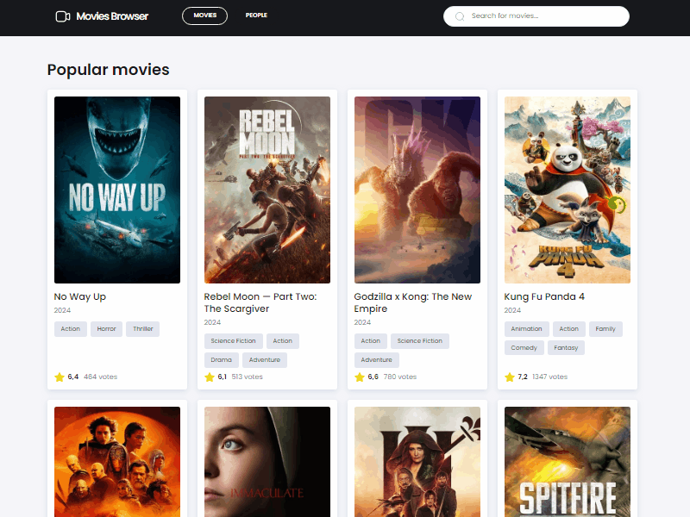Click the 6,1 rating value
This screenshot has height=517, width=690.
pos(223,377)
